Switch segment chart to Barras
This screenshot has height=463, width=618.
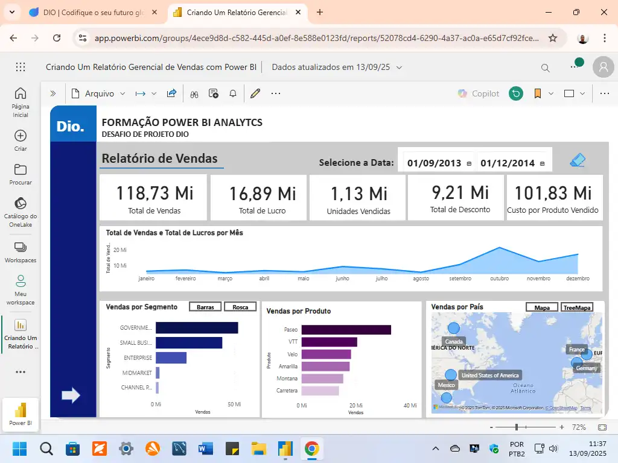(205, 307)
